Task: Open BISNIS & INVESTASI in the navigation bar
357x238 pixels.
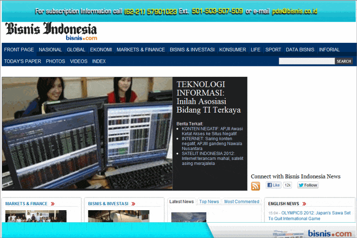Action: [192, 50]
